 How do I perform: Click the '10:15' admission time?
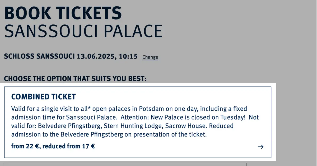pos(128,56)
